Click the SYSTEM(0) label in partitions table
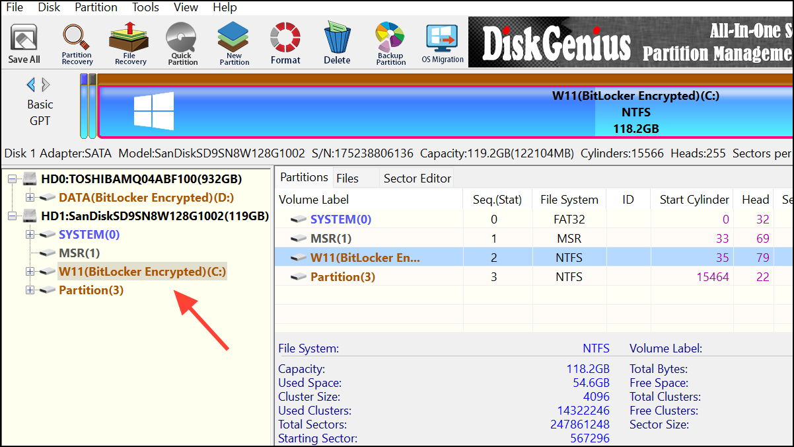 tap(341, 219)
